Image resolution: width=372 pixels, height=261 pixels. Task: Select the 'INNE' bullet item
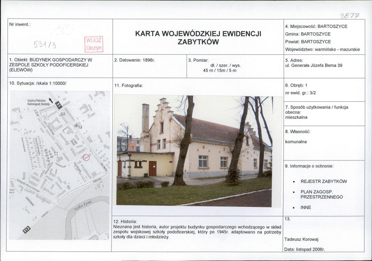click(306, 207)
